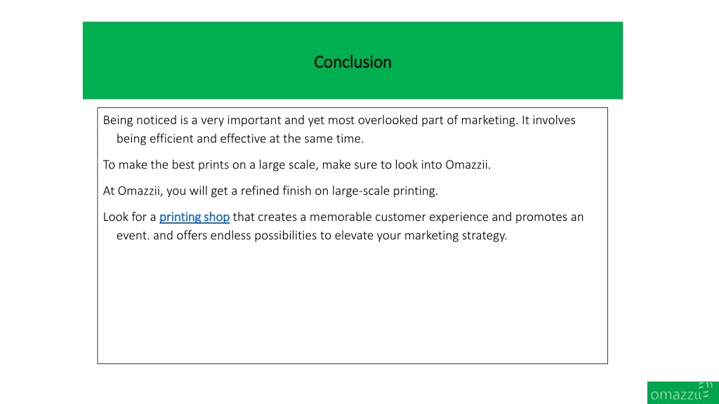719x404 pixels.
Task: Click the word "involves" ending the first line
Action: click(x=554, y=120)
